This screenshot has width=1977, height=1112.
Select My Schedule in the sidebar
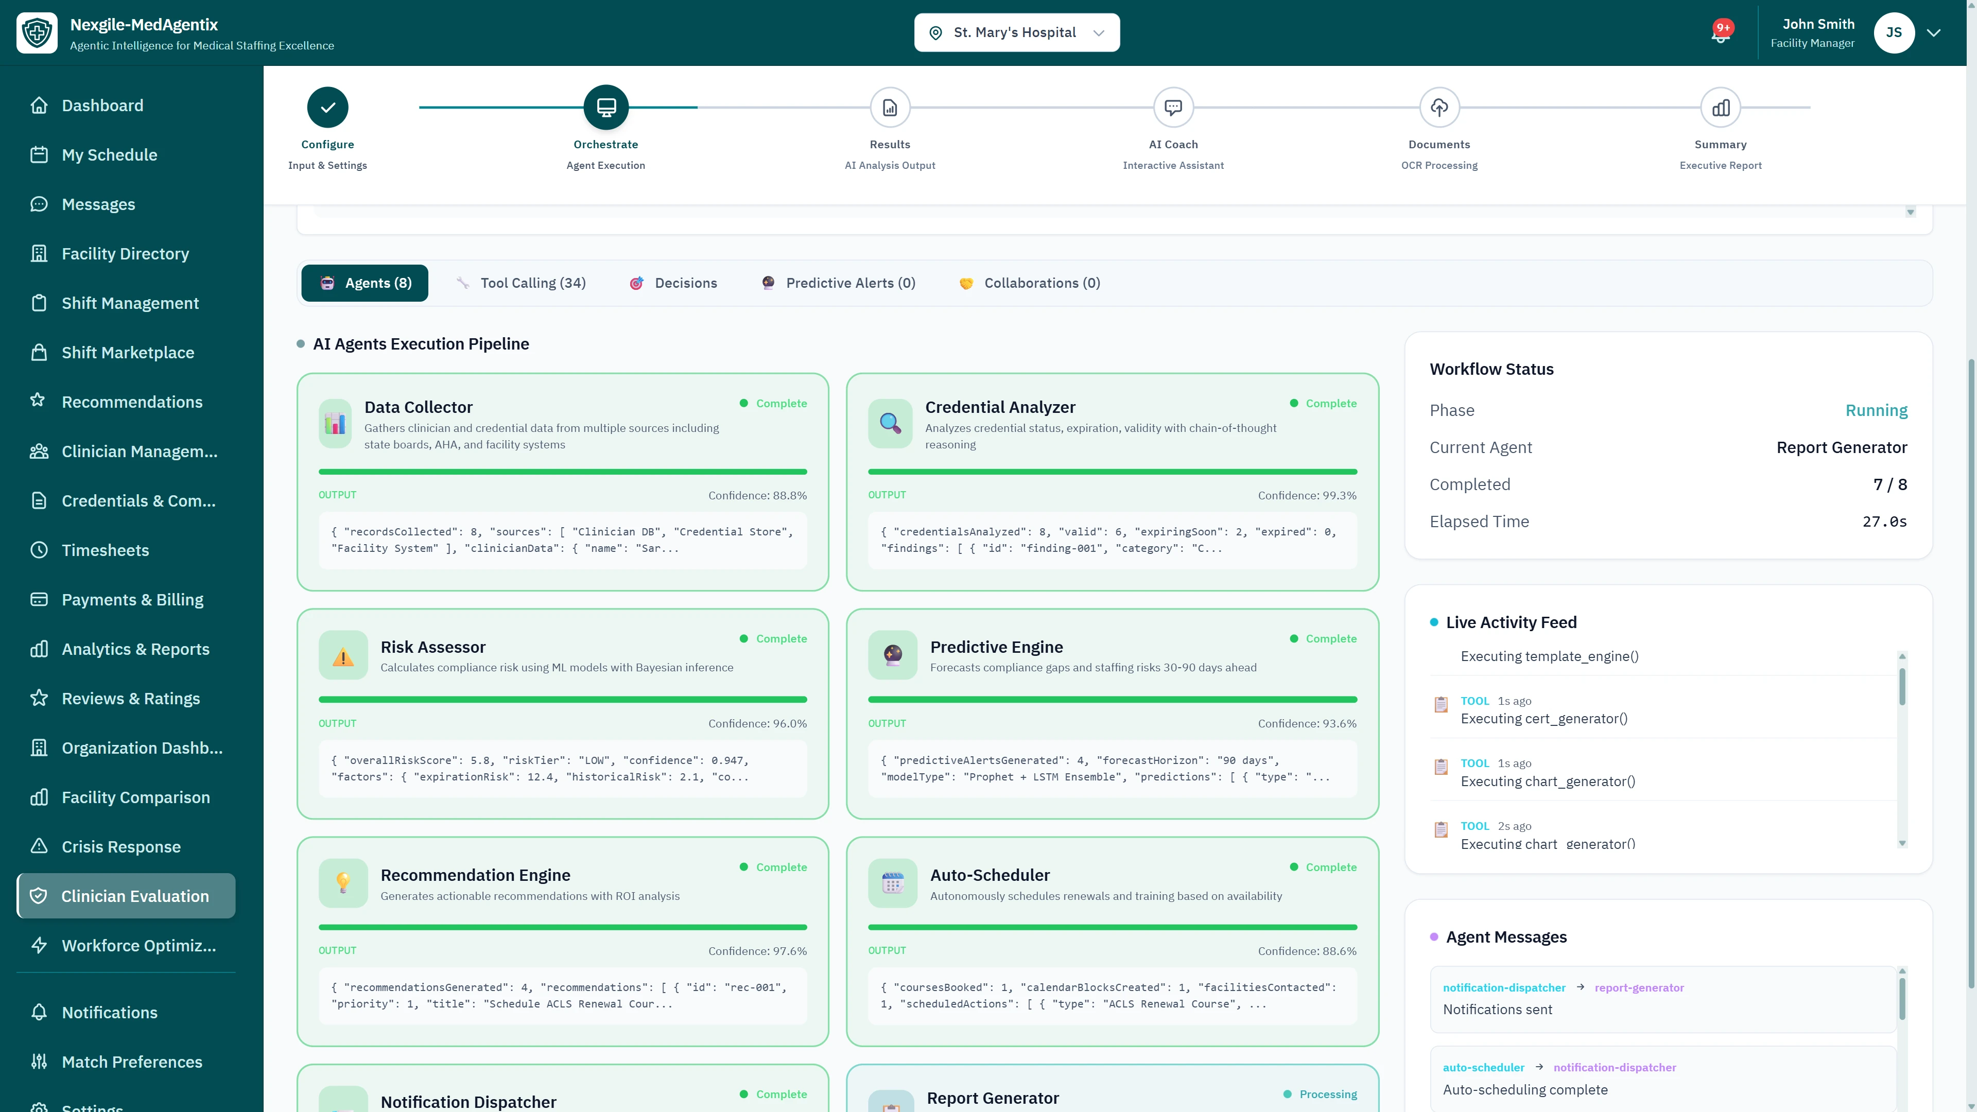[x=110, y=154]
